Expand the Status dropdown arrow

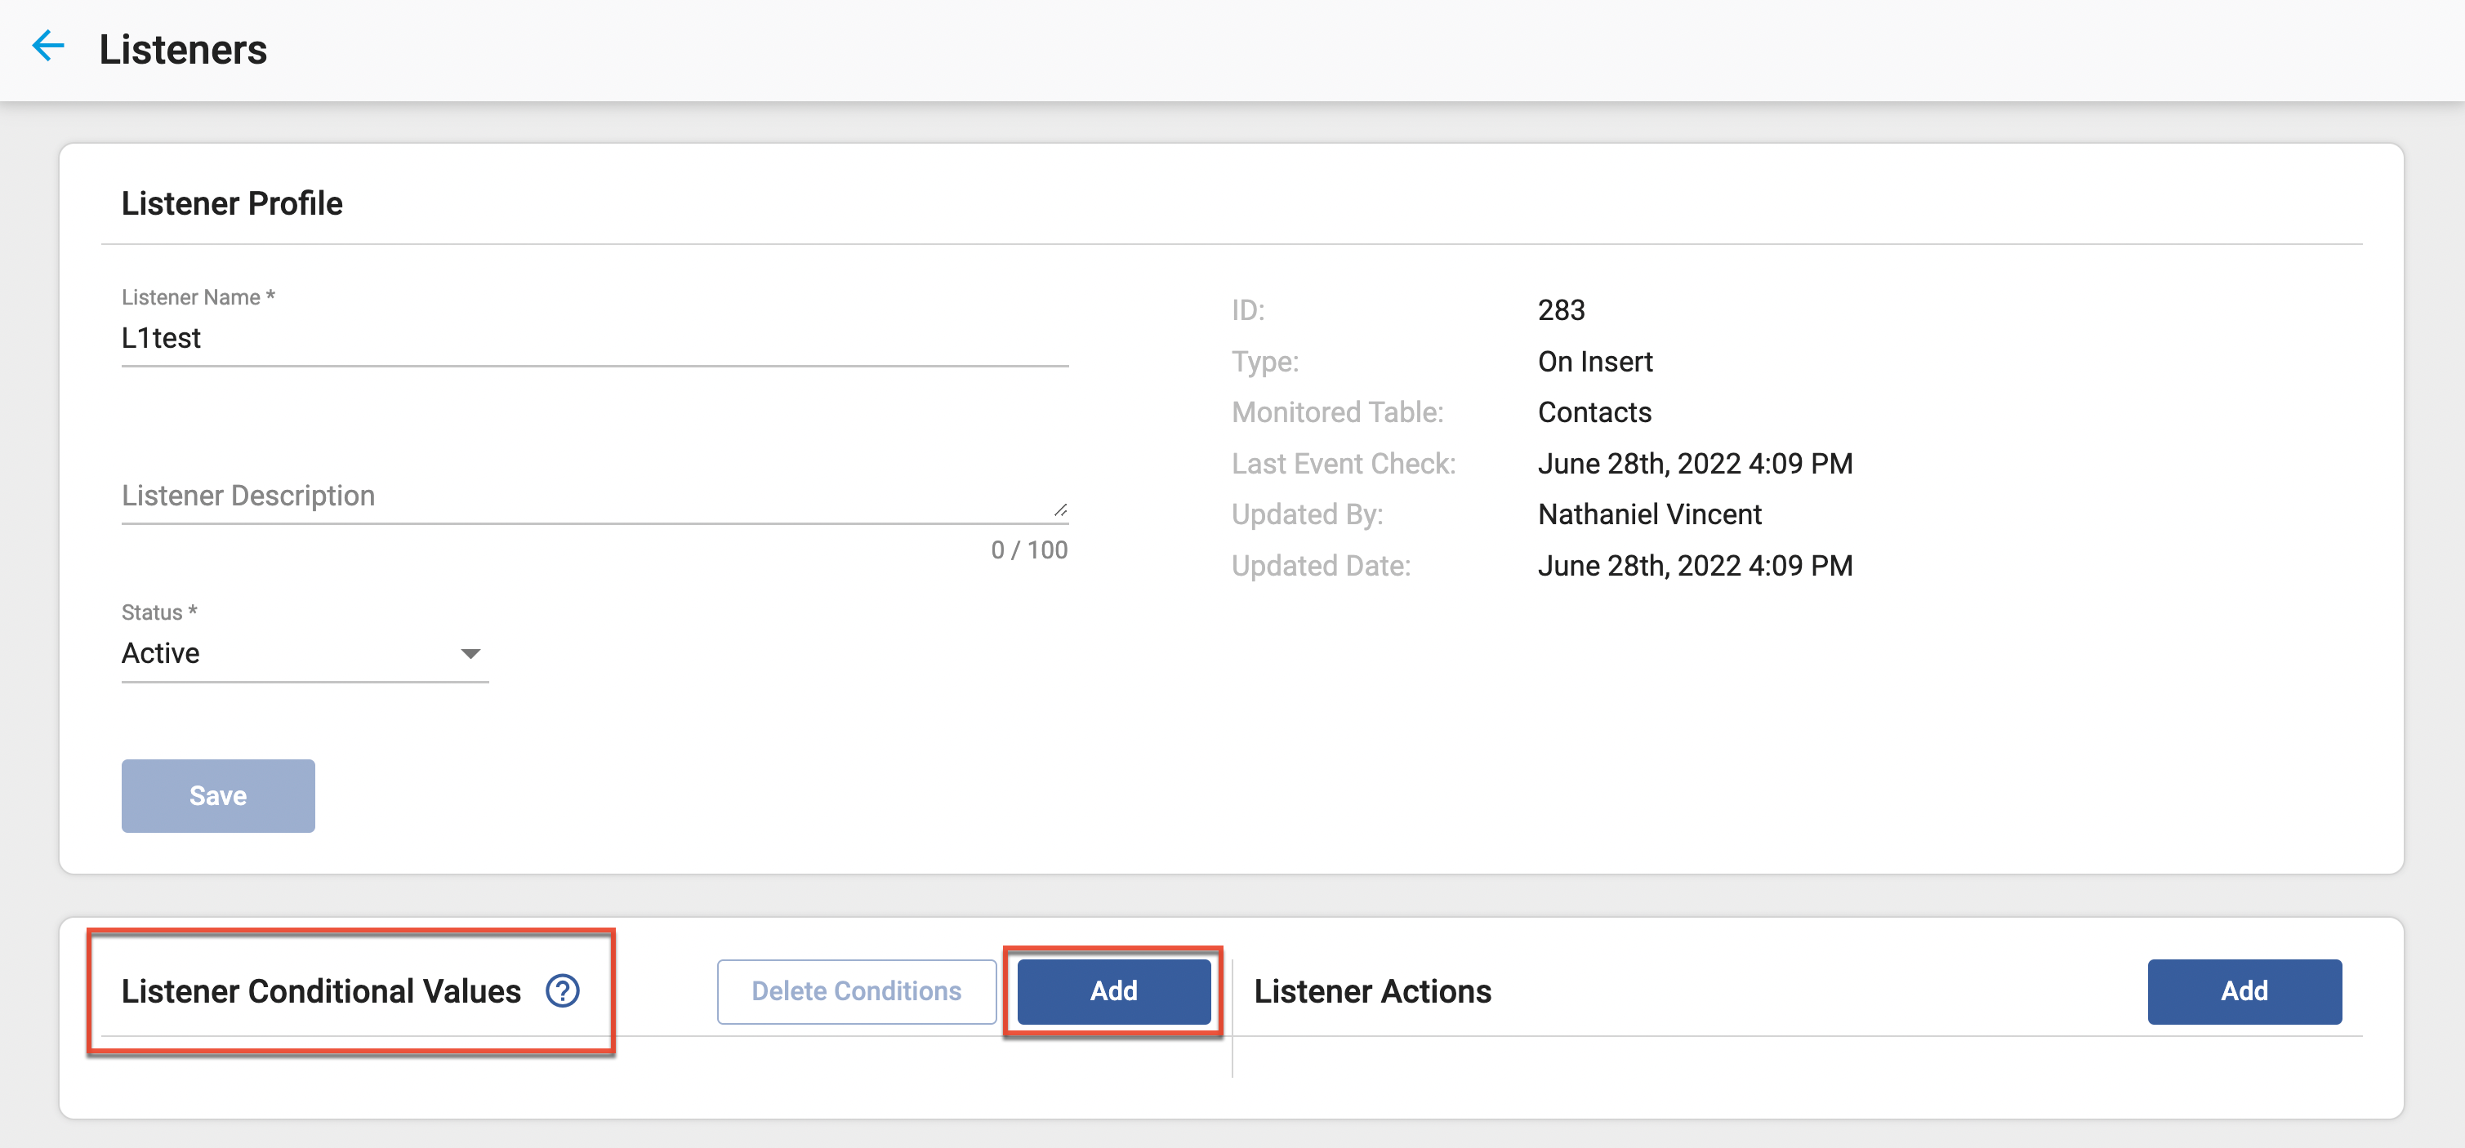[470, 653]
